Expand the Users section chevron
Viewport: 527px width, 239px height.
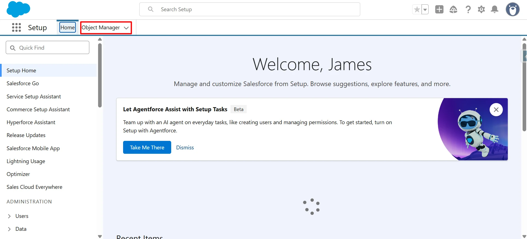(9, 216)
